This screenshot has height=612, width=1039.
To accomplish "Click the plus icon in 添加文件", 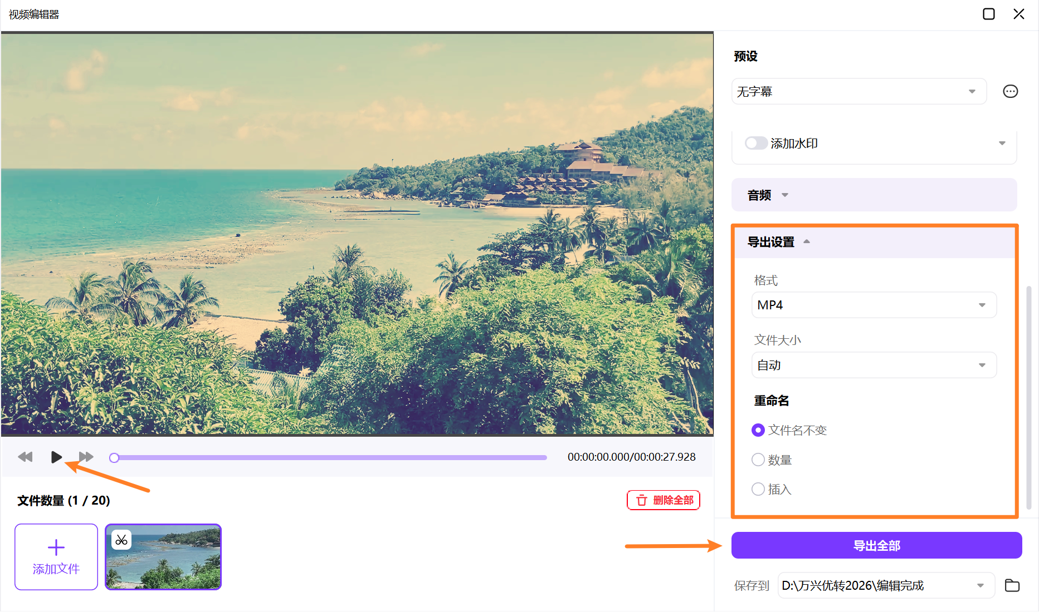I will click(x=56, y=547).
